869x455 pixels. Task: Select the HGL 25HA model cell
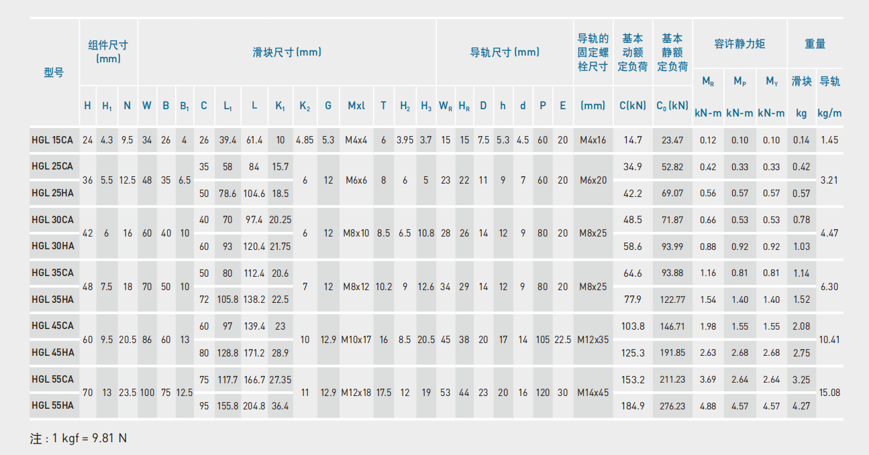point(52,193)
